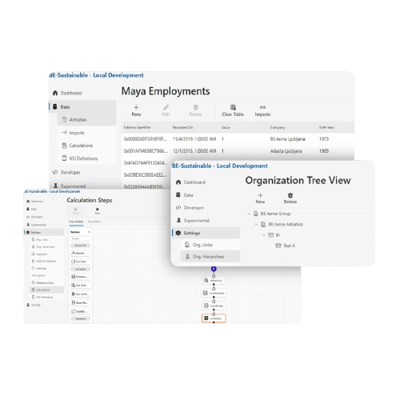This screenshot has height=400, width=400.
Task: Click the Clear Table icon
Action: point(233,107)
